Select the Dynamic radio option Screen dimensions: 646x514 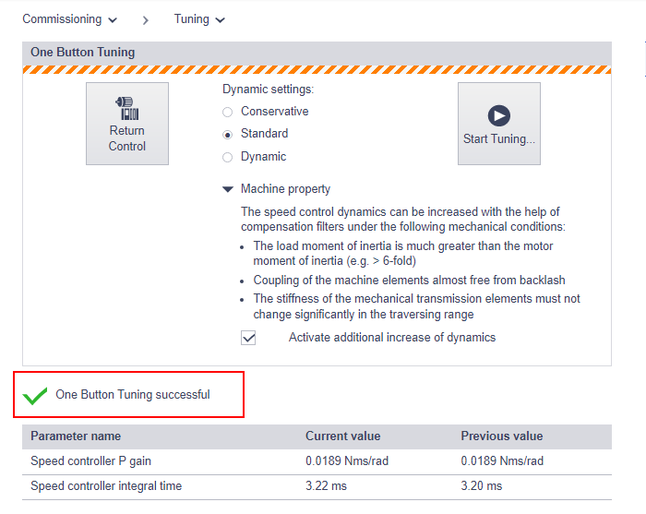coord(227,157)
